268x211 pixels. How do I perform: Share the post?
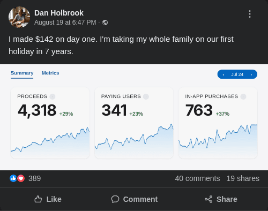click(x=221, y=199)
